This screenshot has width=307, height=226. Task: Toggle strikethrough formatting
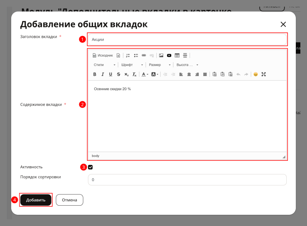pyautogui.click(x=119, y=74)
